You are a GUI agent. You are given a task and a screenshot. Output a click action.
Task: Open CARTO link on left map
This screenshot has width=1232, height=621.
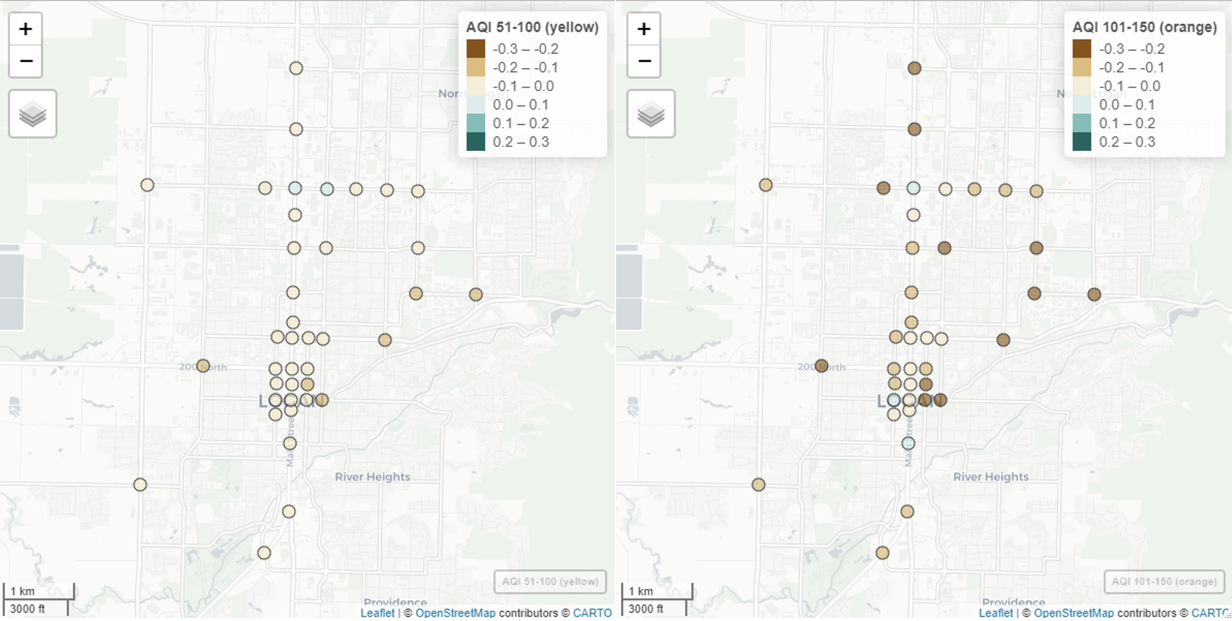(x=592, y=613)
